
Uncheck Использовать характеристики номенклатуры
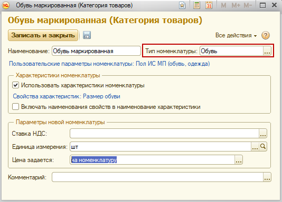coord(15,85)
